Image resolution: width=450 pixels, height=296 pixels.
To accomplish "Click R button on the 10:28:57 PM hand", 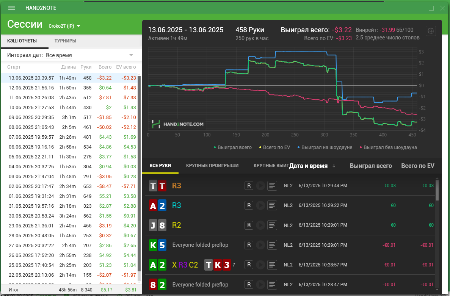I will (x=249, y=265).
